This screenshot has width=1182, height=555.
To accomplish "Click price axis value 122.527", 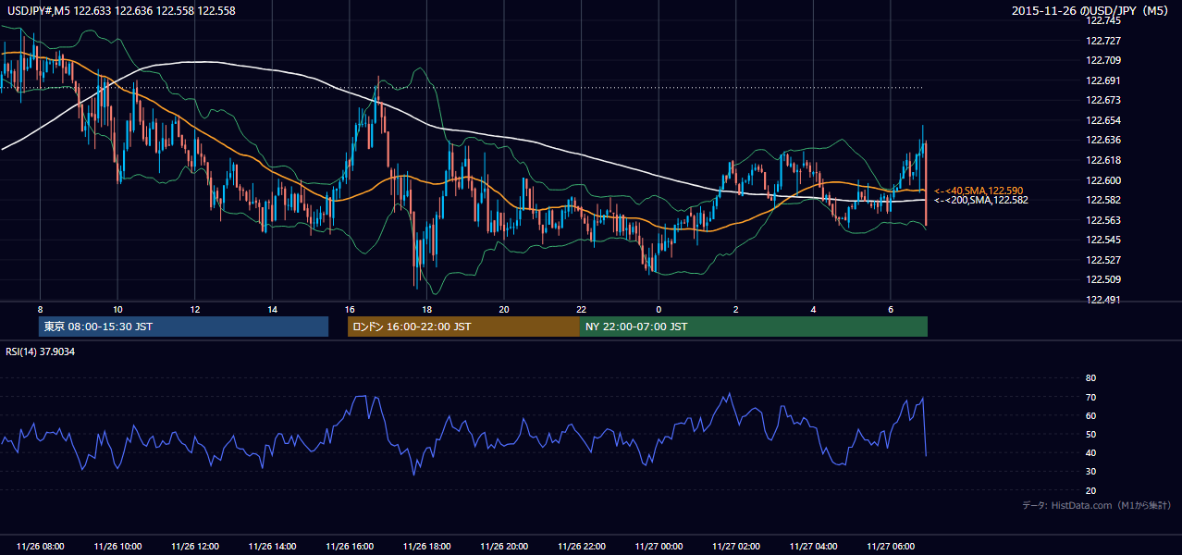I will (1102, 260).
